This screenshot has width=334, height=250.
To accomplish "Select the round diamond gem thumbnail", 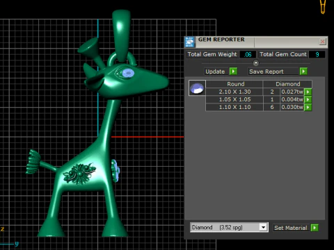I will (197, 88).
